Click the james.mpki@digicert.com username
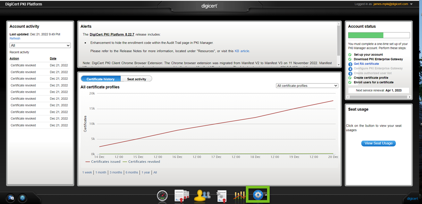422x204 pixels. [x=391, y=4]
